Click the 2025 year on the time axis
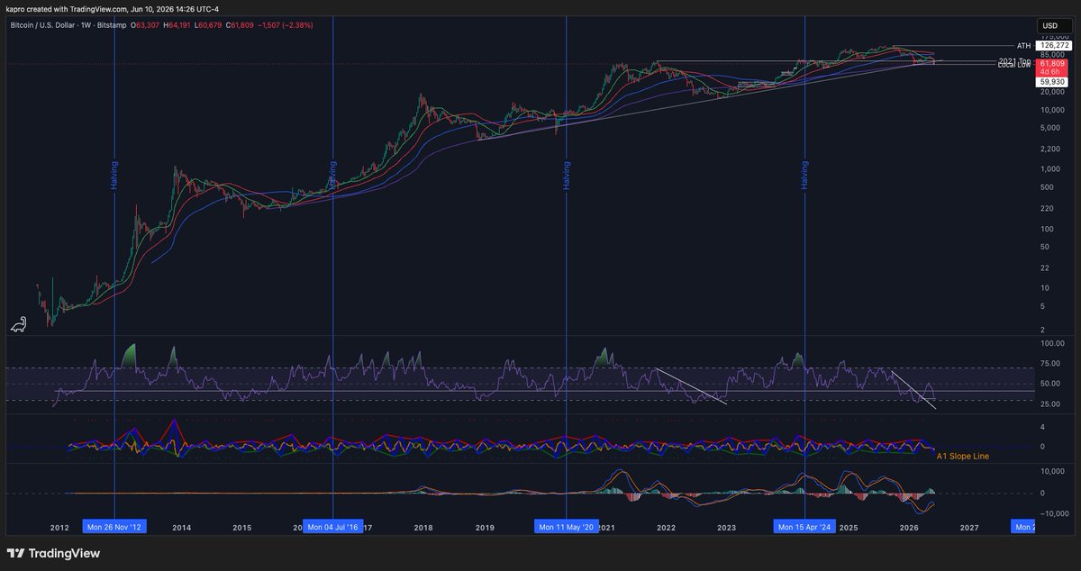Image resolution: width=1081 pixels, height=571 pixels. (848, 528)
